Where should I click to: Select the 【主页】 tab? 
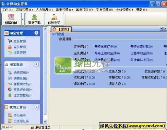(x=61, y=29)
